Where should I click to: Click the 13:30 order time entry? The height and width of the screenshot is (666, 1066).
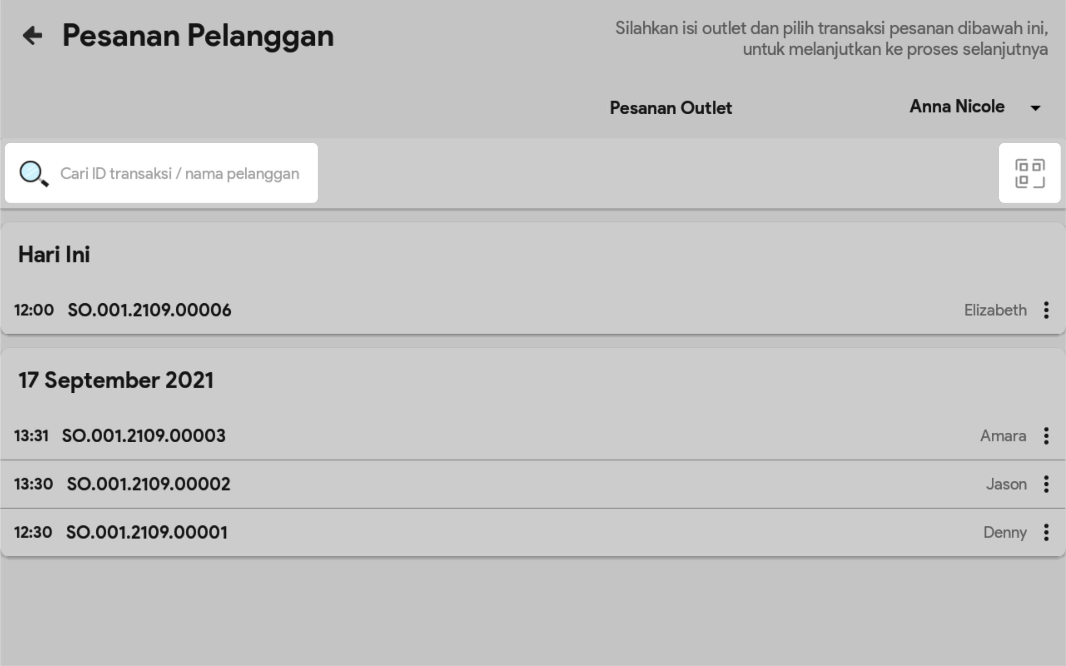pyautogui.click(x=34, y=484)
